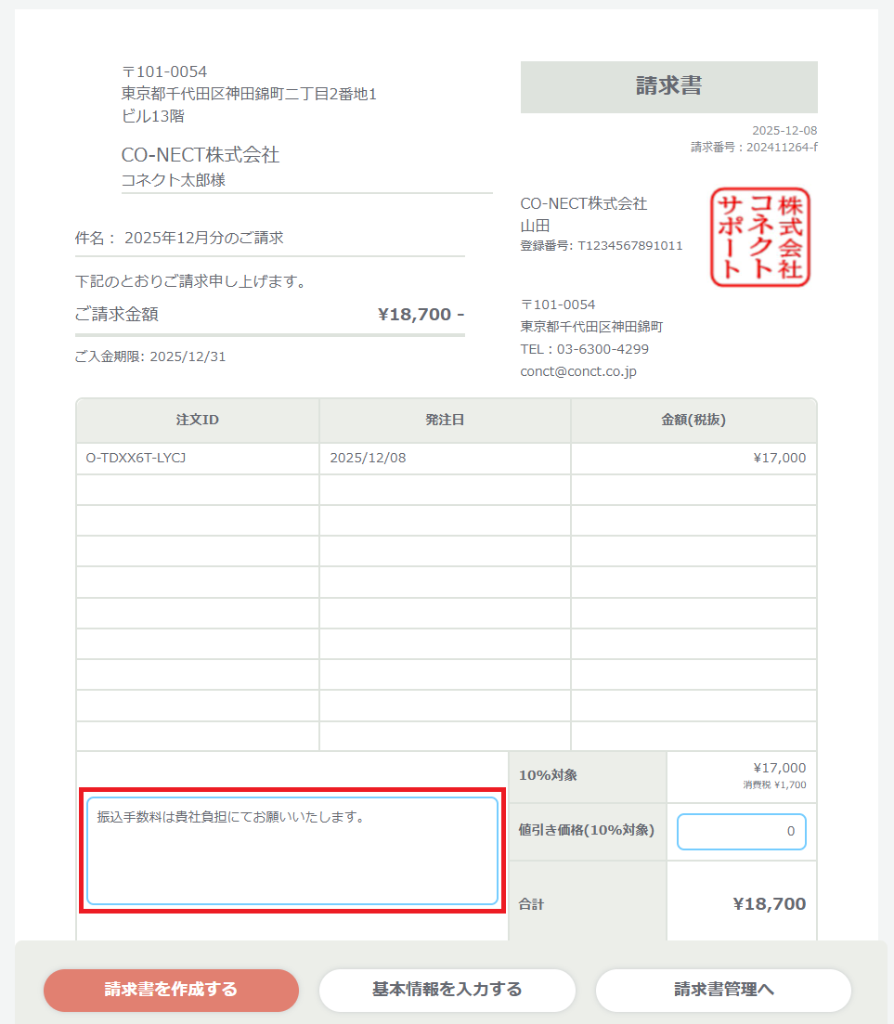Click the email conct@conct.co.jp
This screenshot has height=1024, width=894.
(x=578, y=371)
